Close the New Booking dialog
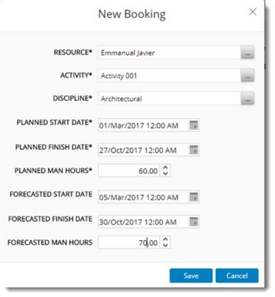Screen dimensions: 275x297 point(253,12)
